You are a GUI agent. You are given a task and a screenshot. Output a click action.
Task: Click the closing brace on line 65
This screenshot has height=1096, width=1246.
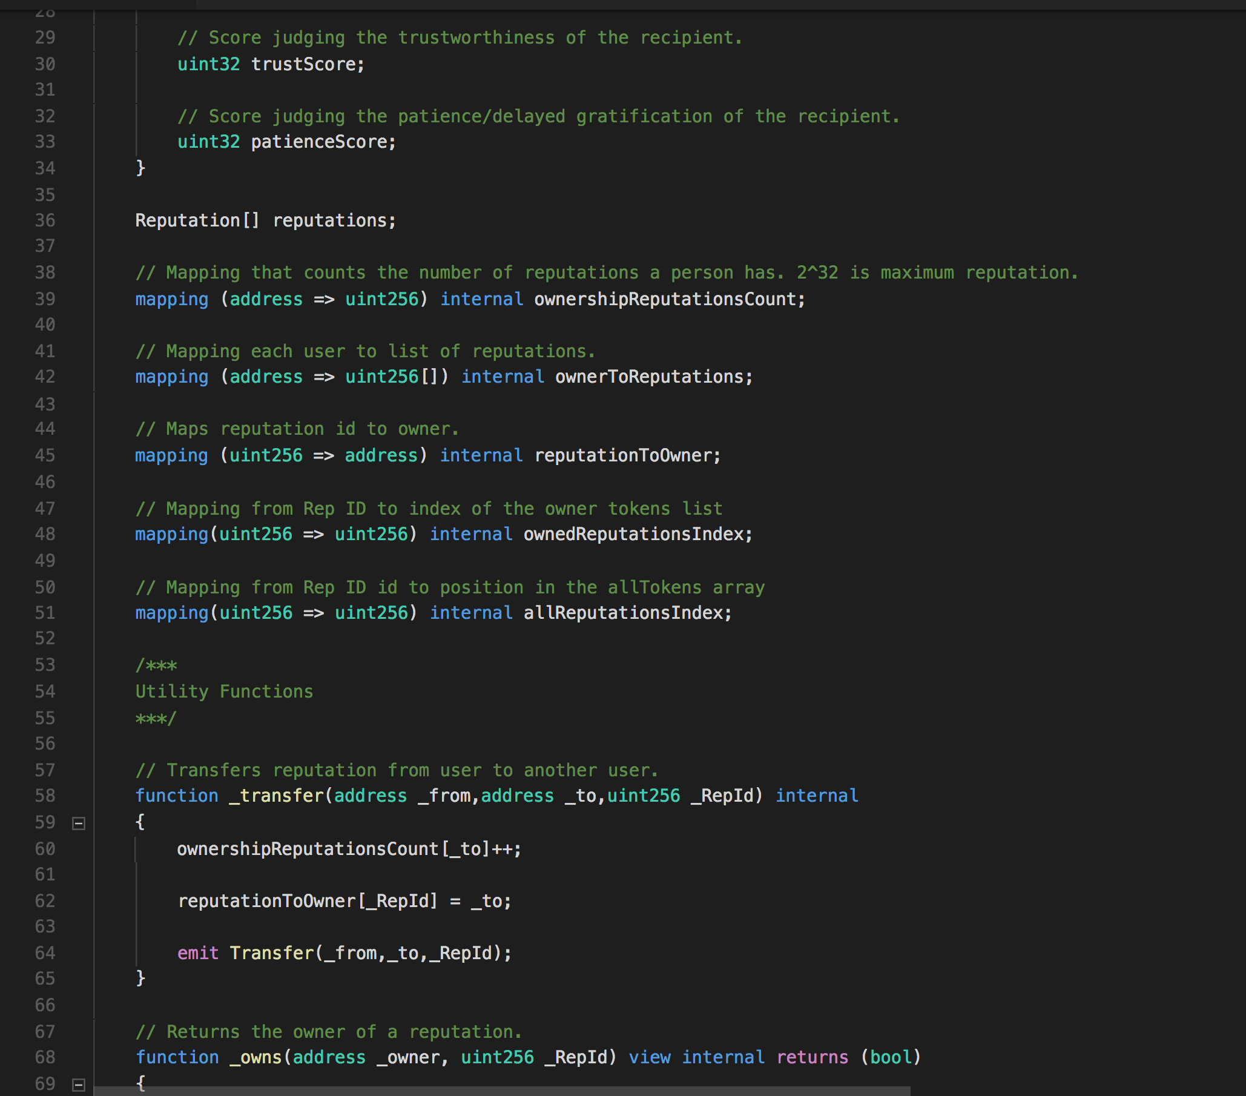[x=140, y=978]
